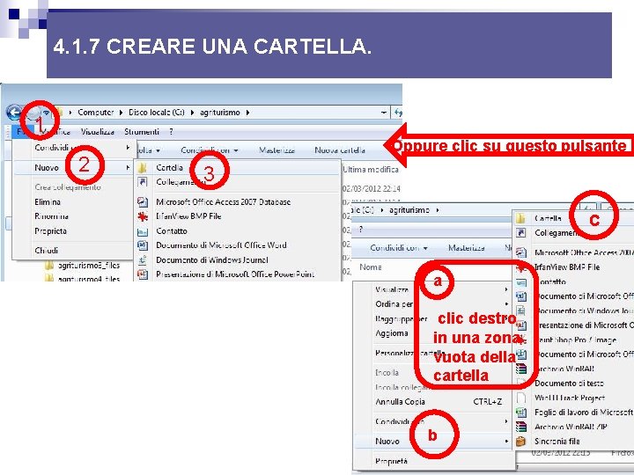This screenshot has height=475, width=634.
Task: Choose Rinomina in the File menu
Action: pos(51,216)
